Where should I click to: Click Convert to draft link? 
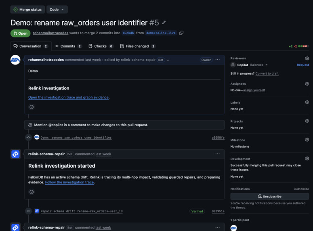click(x=267, y=73)
